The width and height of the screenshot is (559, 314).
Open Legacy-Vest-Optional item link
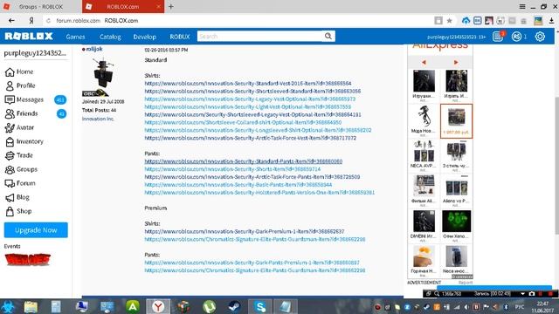coord(250,99)
